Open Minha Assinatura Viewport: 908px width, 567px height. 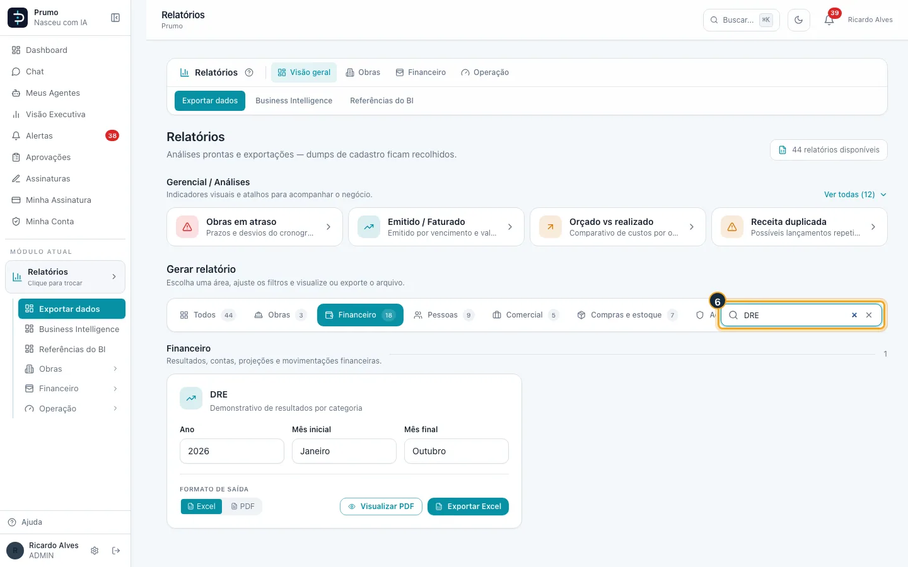66,200
